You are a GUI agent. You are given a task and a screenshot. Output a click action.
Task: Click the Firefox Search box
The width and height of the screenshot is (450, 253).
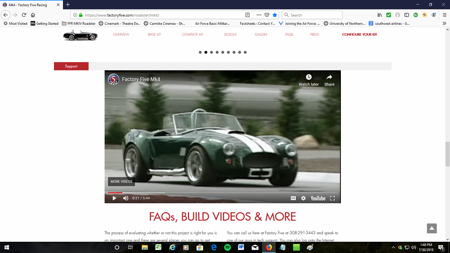(x=312, y=15)
